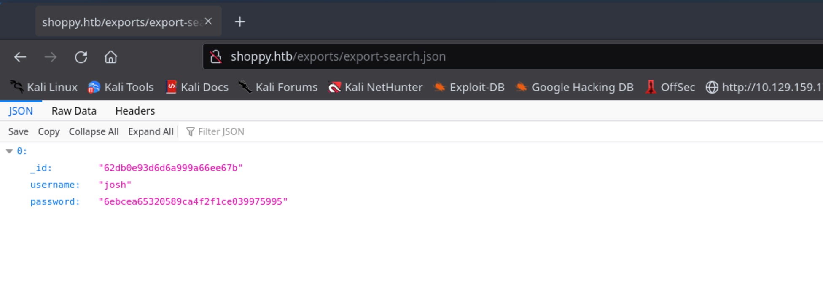Open the Kali Linux bookmark
The width and height of the screenshot is (823, 289).
(x=44, y=87)
